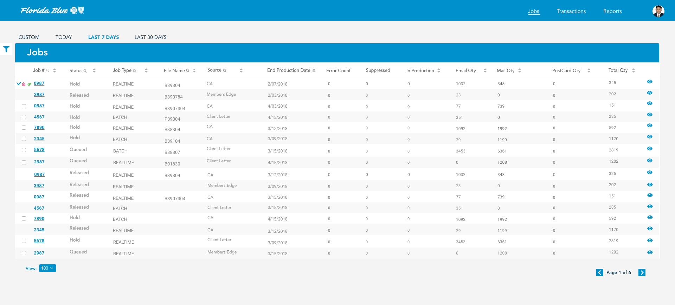Tick the checkbox for file B38307
Image resolution: width=675 pixels, height=305 pixels.
(24, 150)
